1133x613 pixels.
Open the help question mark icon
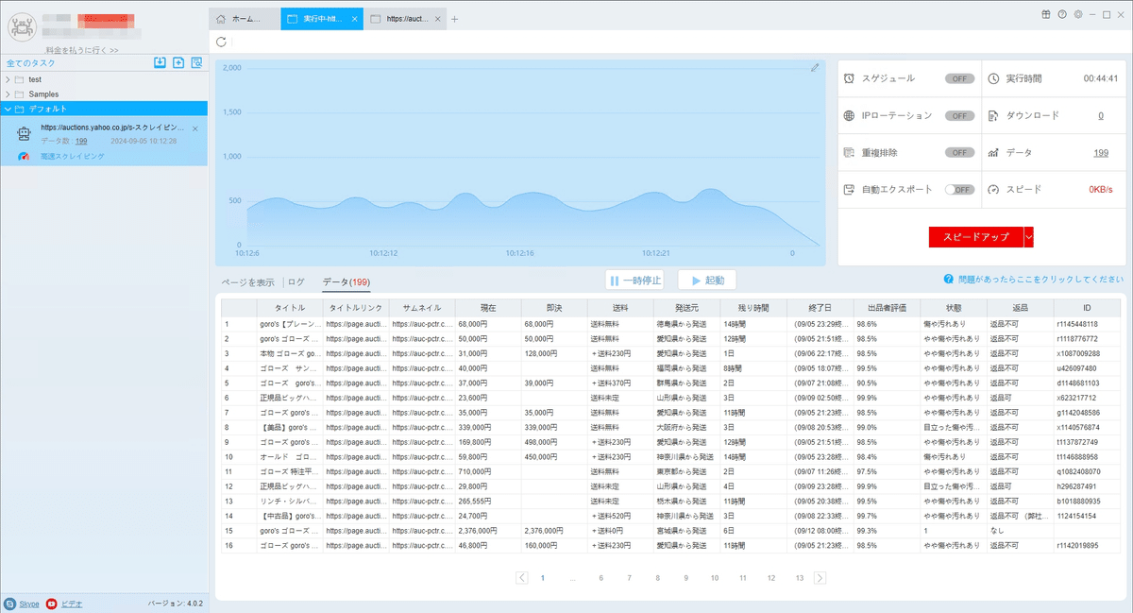point(1062,14)
